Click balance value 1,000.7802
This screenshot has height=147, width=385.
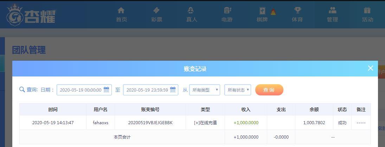[x=314, y=123]
